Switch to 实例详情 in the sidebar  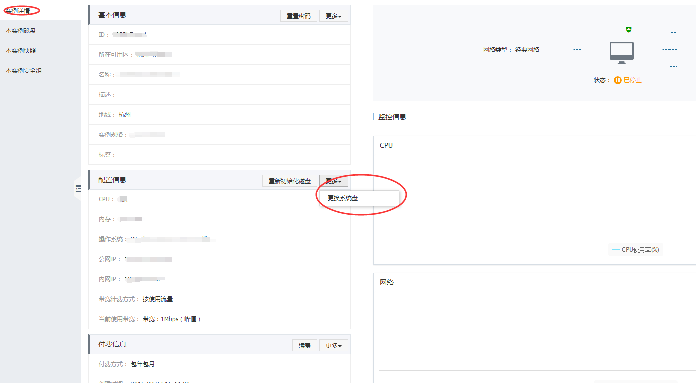pyautogui.click(x=18, y=10)
